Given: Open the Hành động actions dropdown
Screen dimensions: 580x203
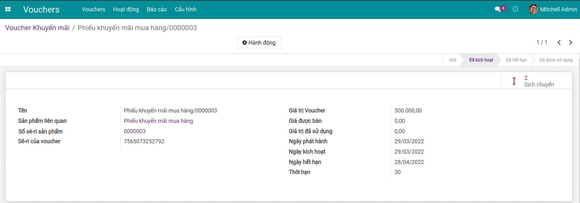Looking at the screenshot, I should pos(259,43).
